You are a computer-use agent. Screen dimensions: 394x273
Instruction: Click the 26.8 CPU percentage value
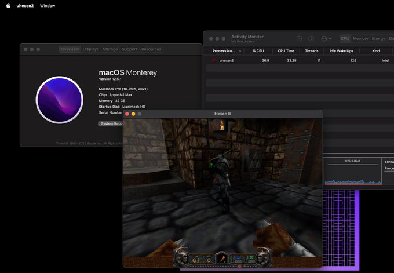coord(265,61)
